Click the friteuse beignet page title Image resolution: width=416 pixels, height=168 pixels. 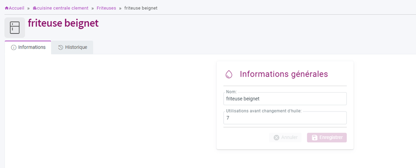tap(63, 23)
